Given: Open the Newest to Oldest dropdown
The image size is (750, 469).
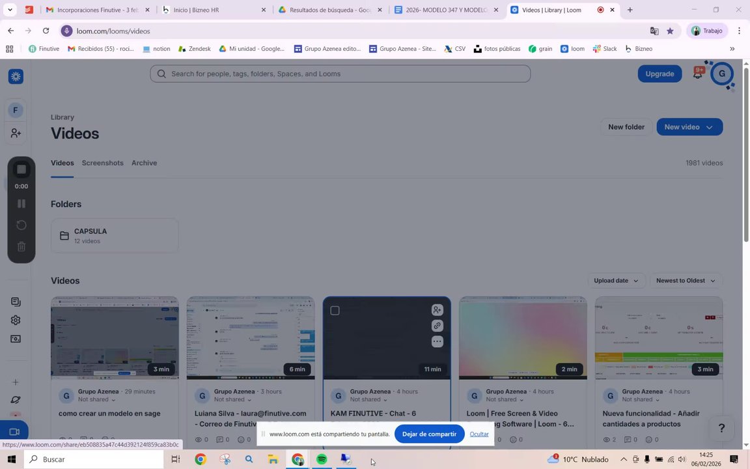Looking at the screenshot, I should tap(686, 281).
